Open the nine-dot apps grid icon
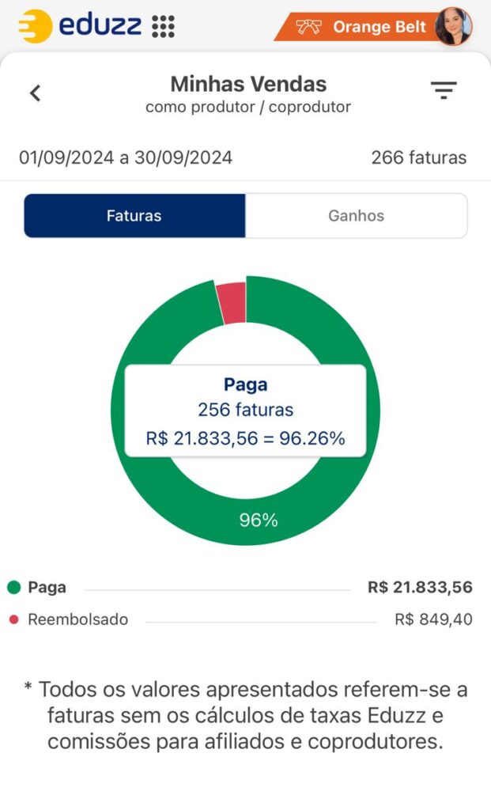 (163, 26)
